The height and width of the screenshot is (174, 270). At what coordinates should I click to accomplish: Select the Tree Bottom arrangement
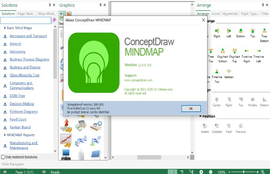click(264, 36)
